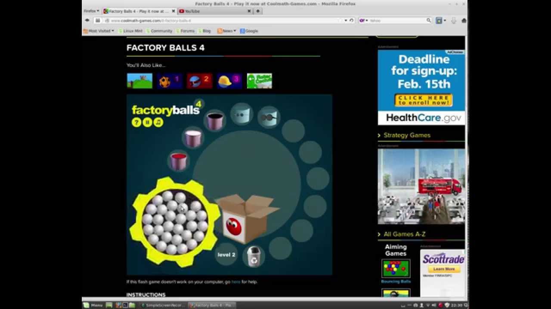Viewport: 551px width, 309px height.
Task: Open the downloads arrow icon
Action: (453, 21)
